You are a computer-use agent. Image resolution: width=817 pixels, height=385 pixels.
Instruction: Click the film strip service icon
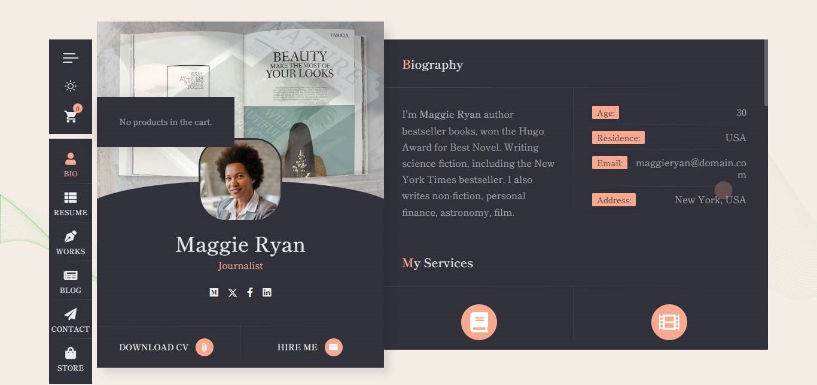coord(669,322)
